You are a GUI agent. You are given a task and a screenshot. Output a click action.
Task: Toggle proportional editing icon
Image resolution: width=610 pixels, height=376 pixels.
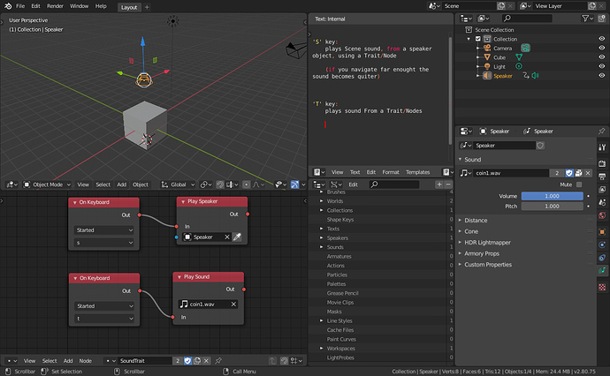click(x=247, y=184)
